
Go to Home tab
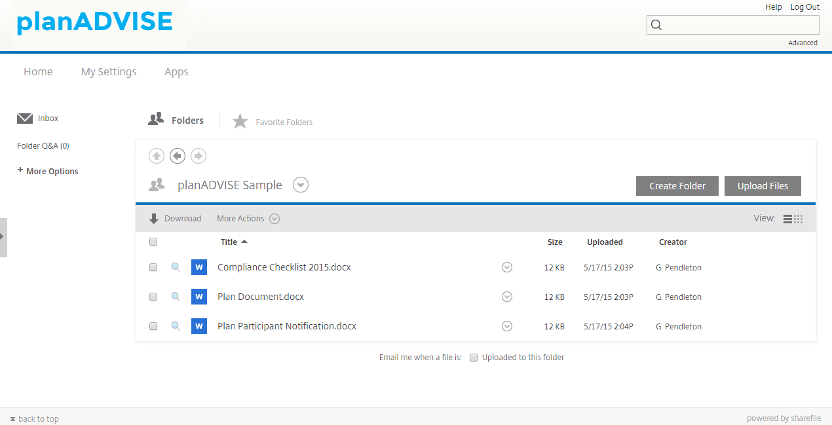38,72
